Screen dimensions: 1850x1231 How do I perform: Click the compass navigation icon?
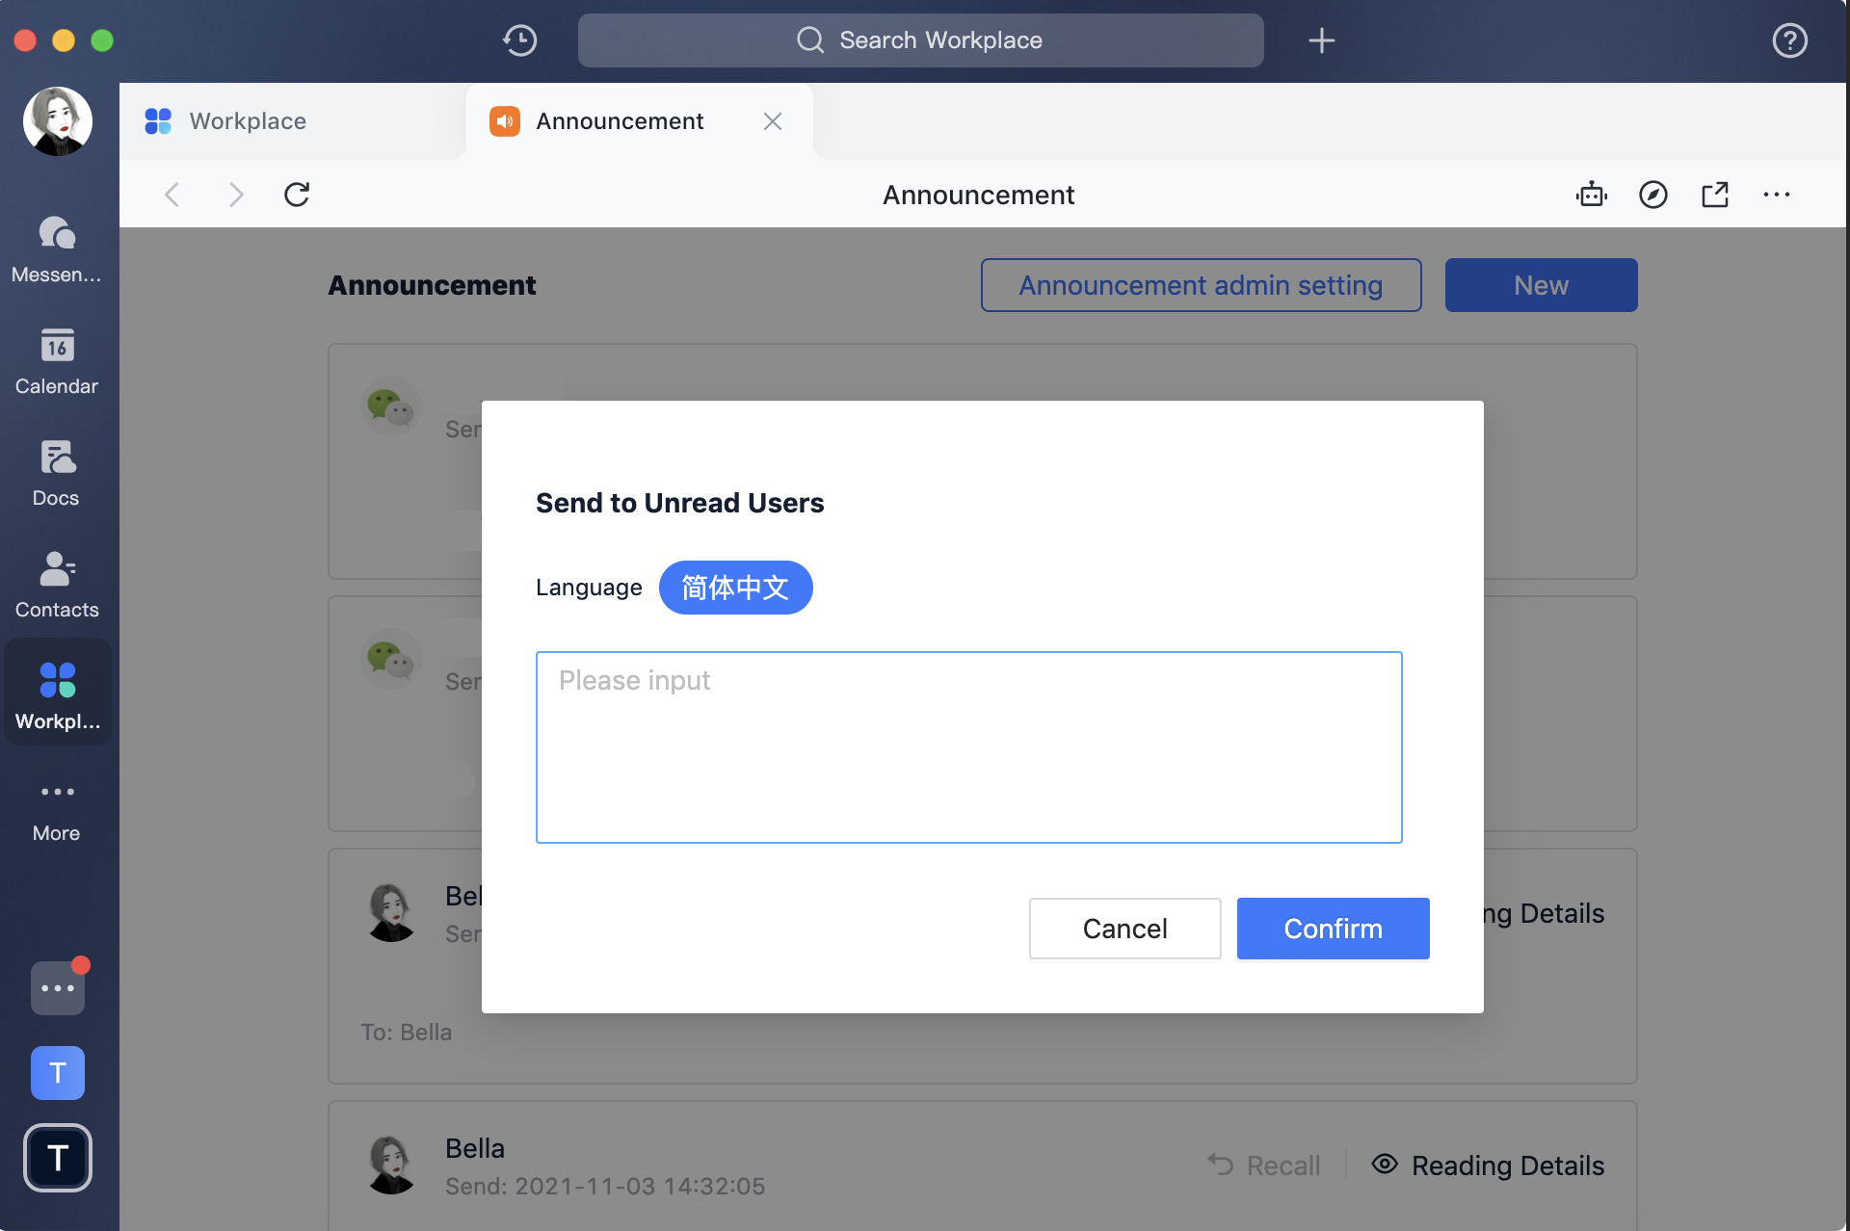(x=1653, y=194)
